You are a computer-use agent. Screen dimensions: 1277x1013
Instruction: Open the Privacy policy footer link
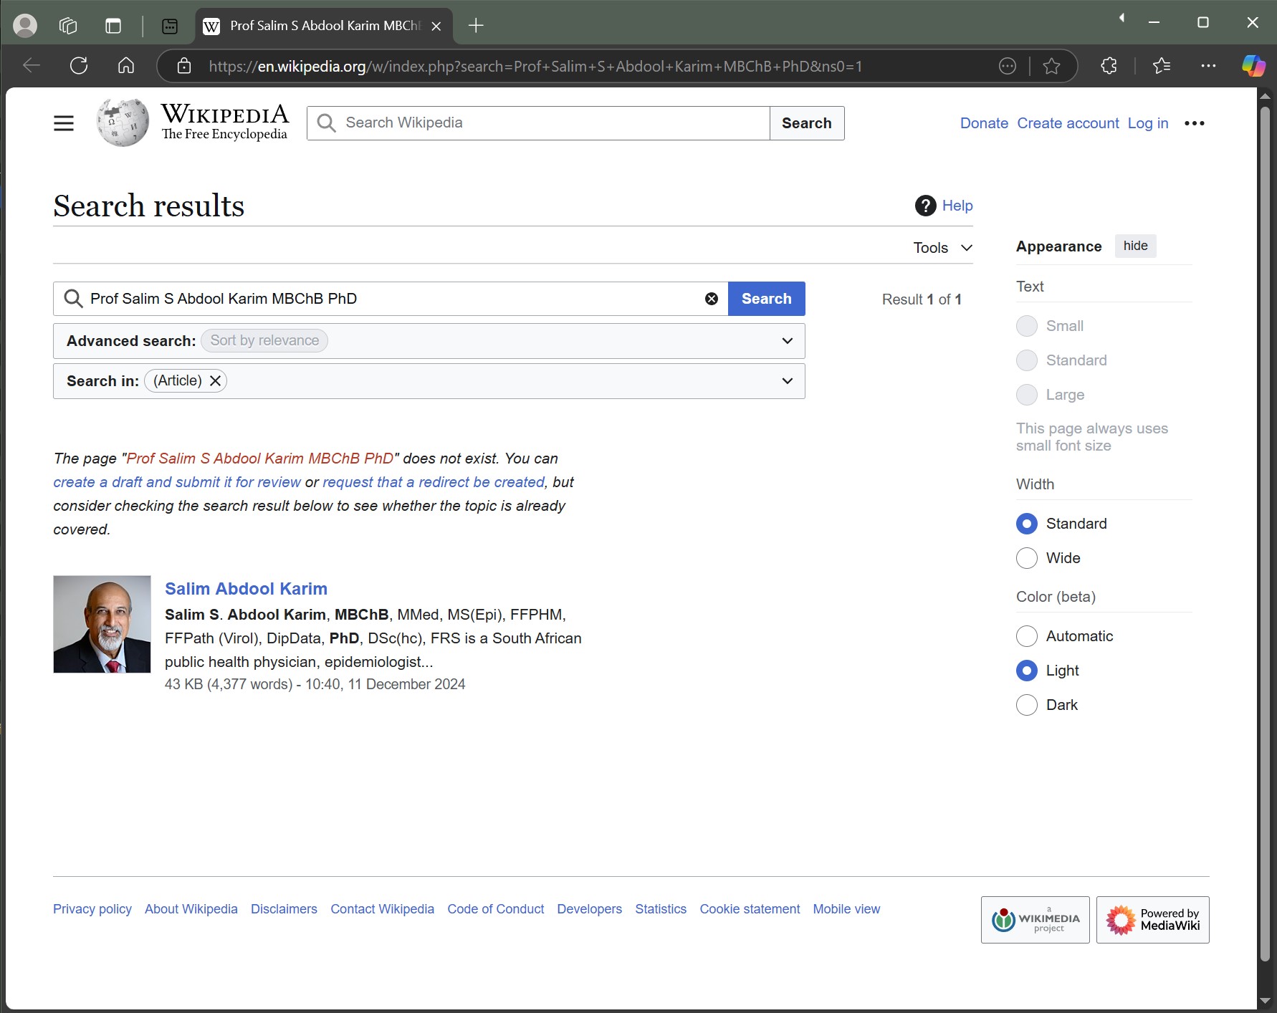tap(92, 909)
